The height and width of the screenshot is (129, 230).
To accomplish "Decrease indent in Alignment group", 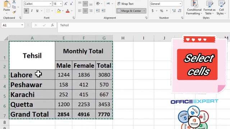I will pos(98,11).
